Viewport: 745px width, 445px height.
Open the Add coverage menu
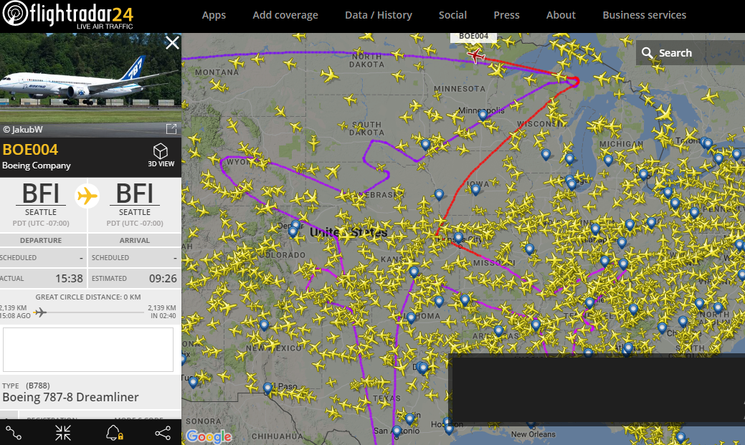[x=285, y=15]
